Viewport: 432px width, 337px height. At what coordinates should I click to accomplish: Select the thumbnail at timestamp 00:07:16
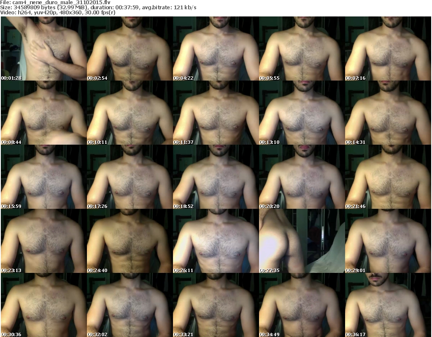click(x=388, y=49)
